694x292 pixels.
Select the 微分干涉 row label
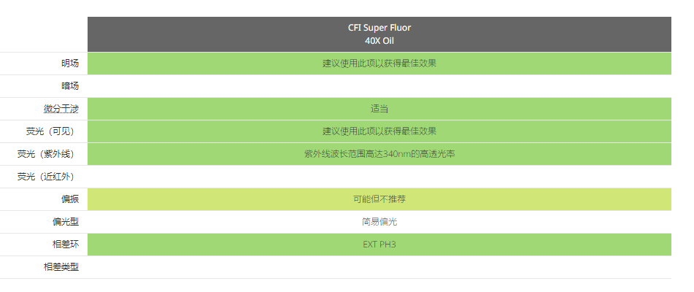(x=61, y=109)
